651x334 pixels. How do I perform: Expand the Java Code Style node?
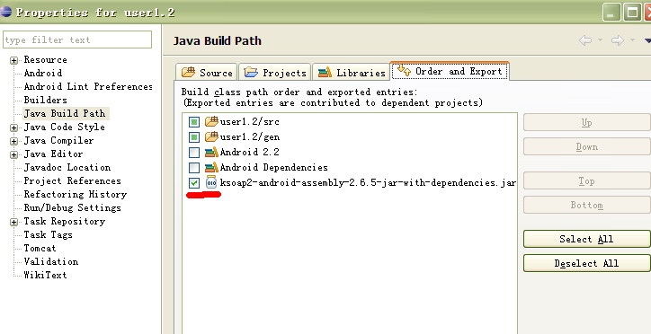[14, 128]
